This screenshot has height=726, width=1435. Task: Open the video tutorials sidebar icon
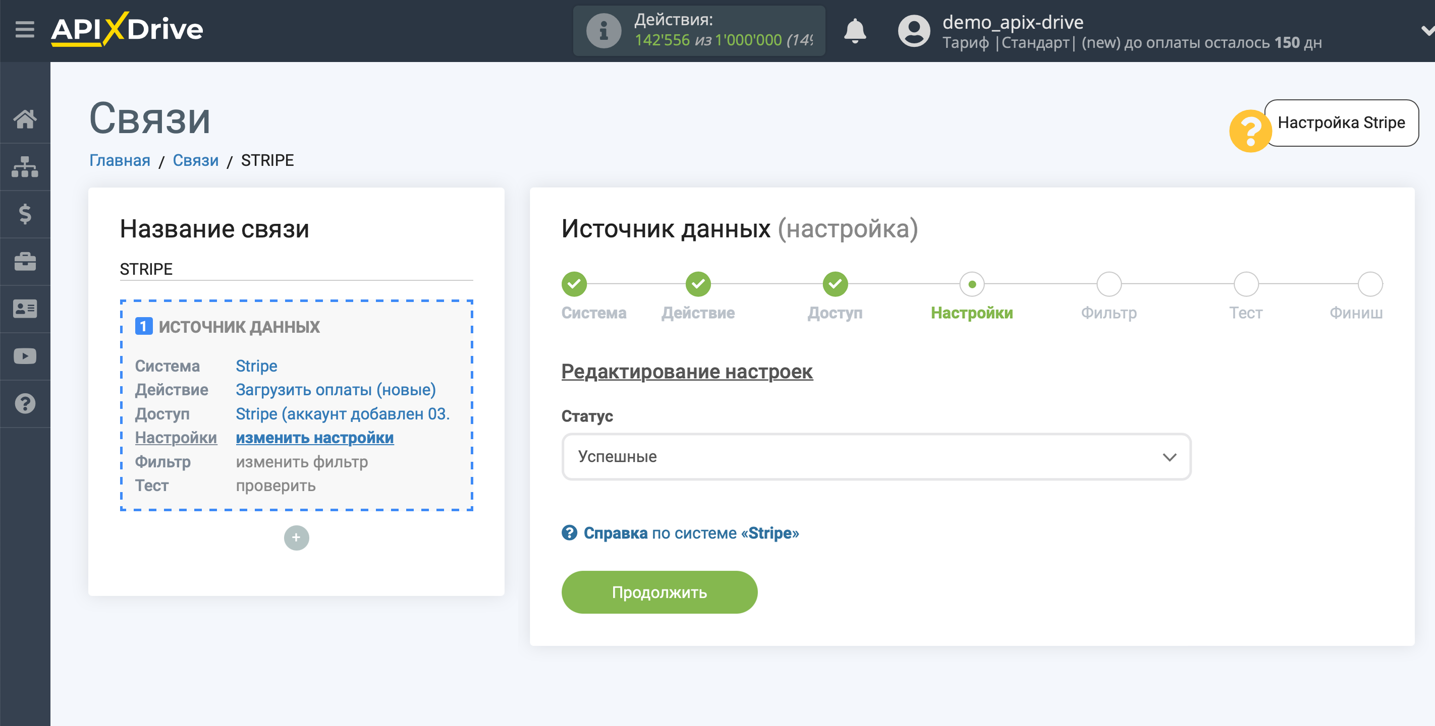coord(25,356)
